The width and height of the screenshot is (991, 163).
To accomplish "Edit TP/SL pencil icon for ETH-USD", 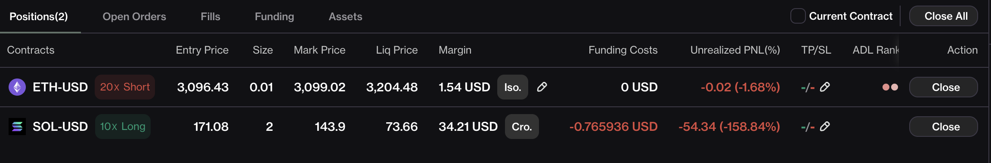I will pos(825,87).
